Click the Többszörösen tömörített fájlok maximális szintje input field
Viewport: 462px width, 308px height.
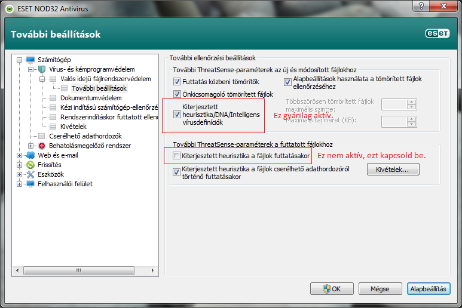[x=394, y=104]
